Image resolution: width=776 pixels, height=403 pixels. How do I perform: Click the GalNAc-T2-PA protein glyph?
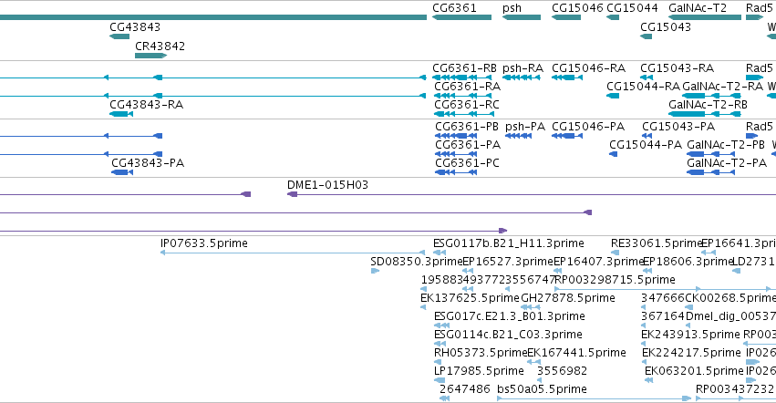click(x=710, y=172)
